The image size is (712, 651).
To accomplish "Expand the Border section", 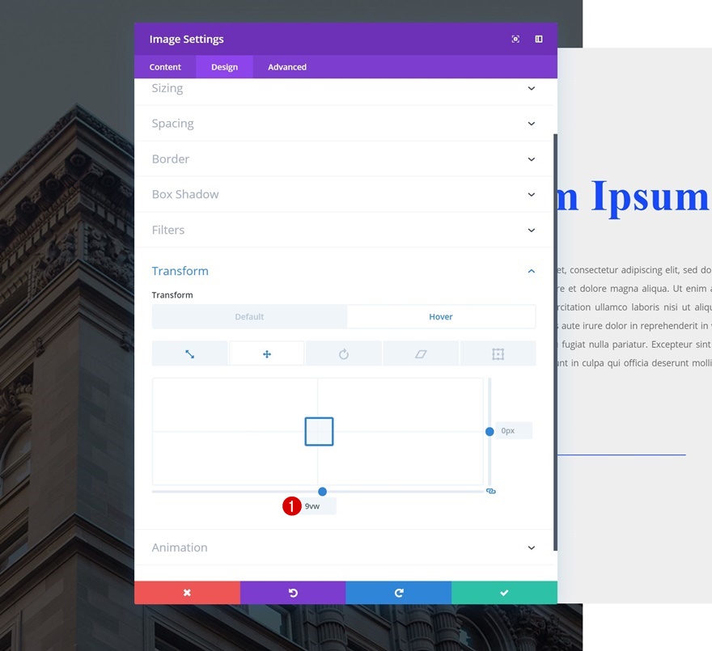I will pyautogui.click(x=344, y=159).
